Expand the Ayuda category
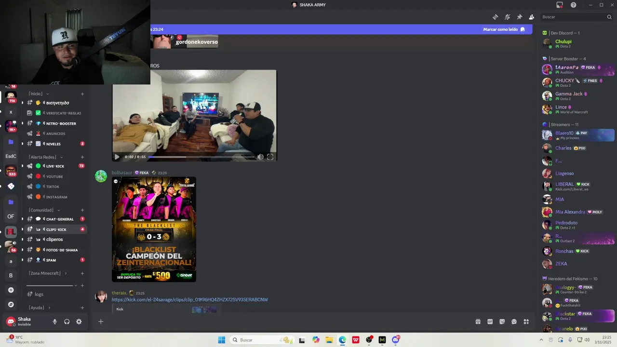The image size is (617, 347). pos(40,307)
